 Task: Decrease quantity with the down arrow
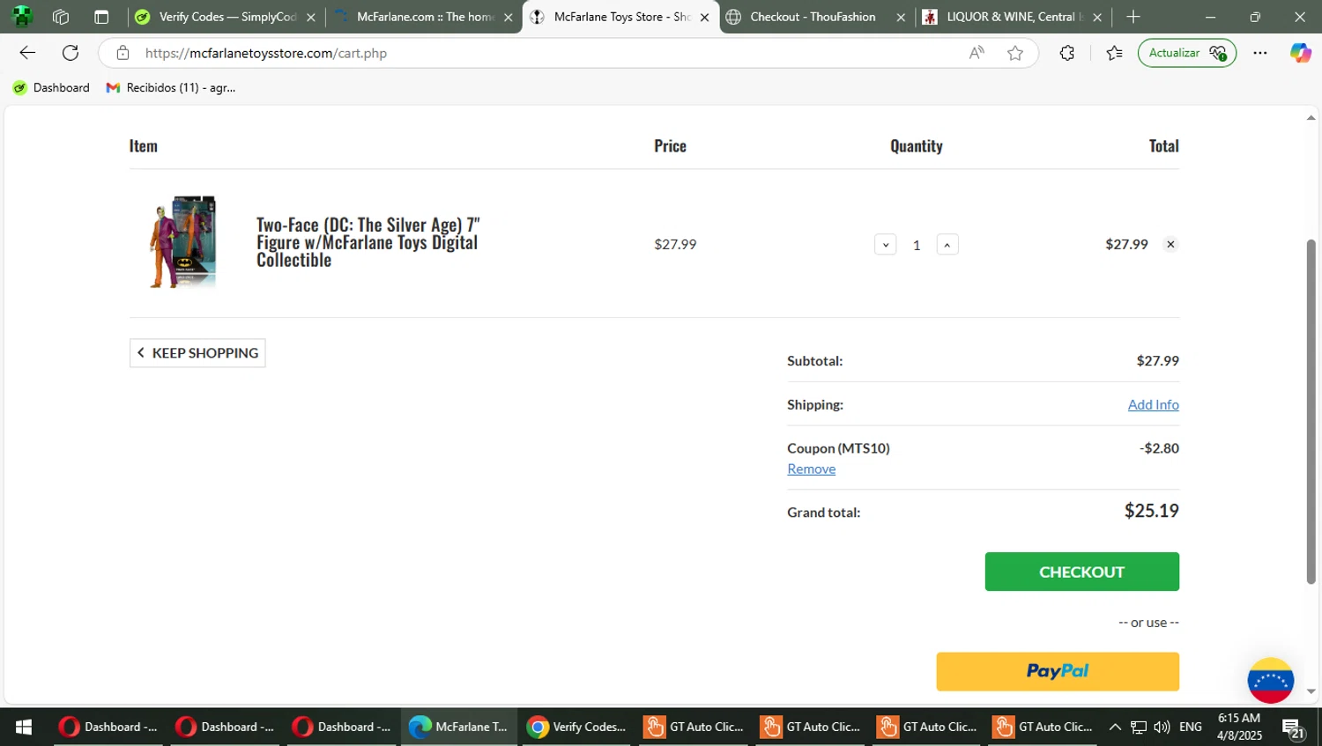[x=886, y=245]
